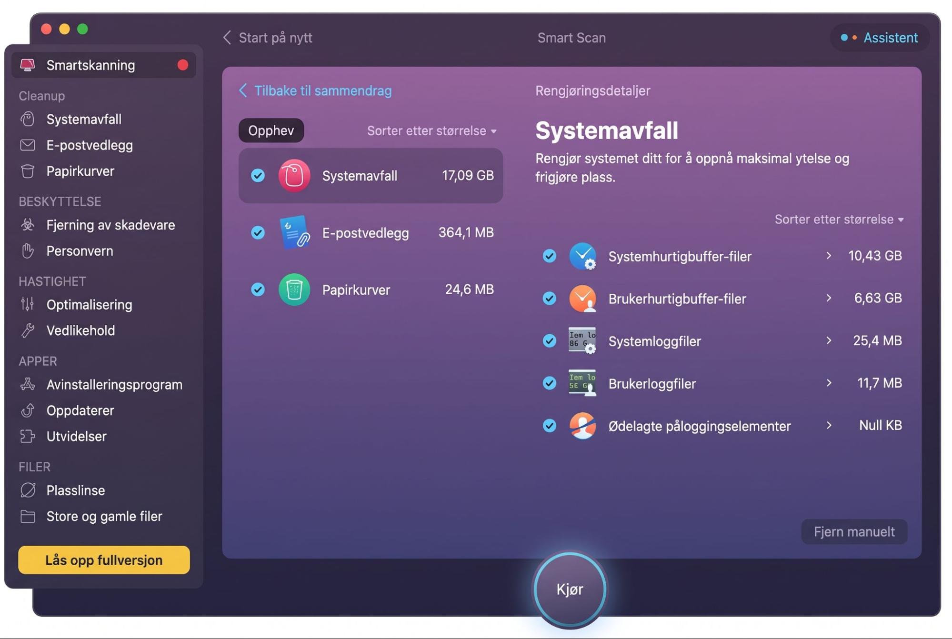Click the biohazard icon for Fjerning av skadevare
Screen dimensions: 952x639
click(28, 225)
